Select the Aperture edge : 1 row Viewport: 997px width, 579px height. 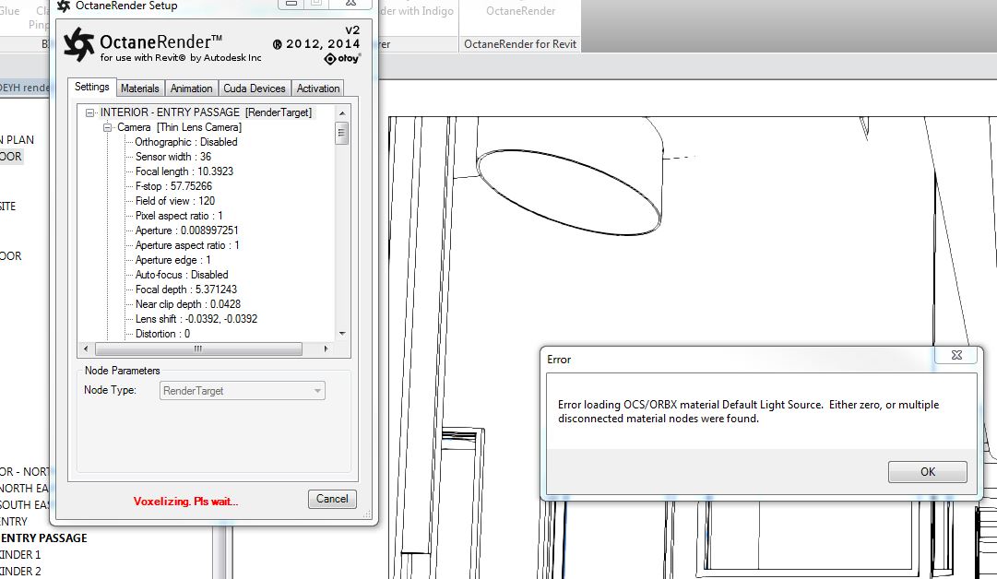[173, 260]
